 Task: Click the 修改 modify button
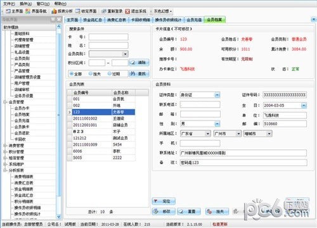point(164,212)
